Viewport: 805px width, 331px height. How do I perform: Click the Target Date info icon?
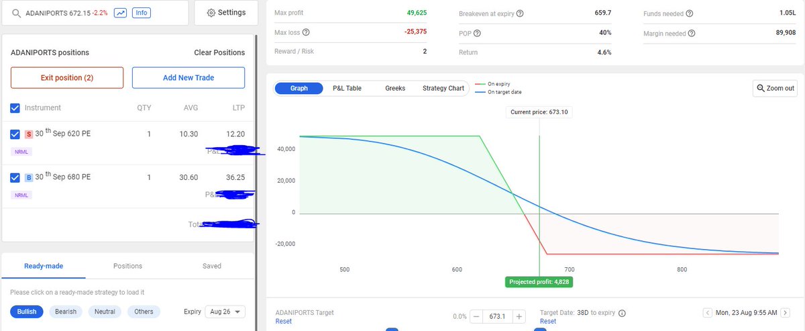click(622, 313)
